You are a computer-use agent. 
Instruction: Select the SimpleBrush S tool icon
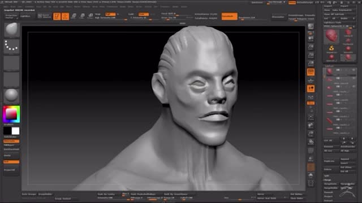coord(331,48)
